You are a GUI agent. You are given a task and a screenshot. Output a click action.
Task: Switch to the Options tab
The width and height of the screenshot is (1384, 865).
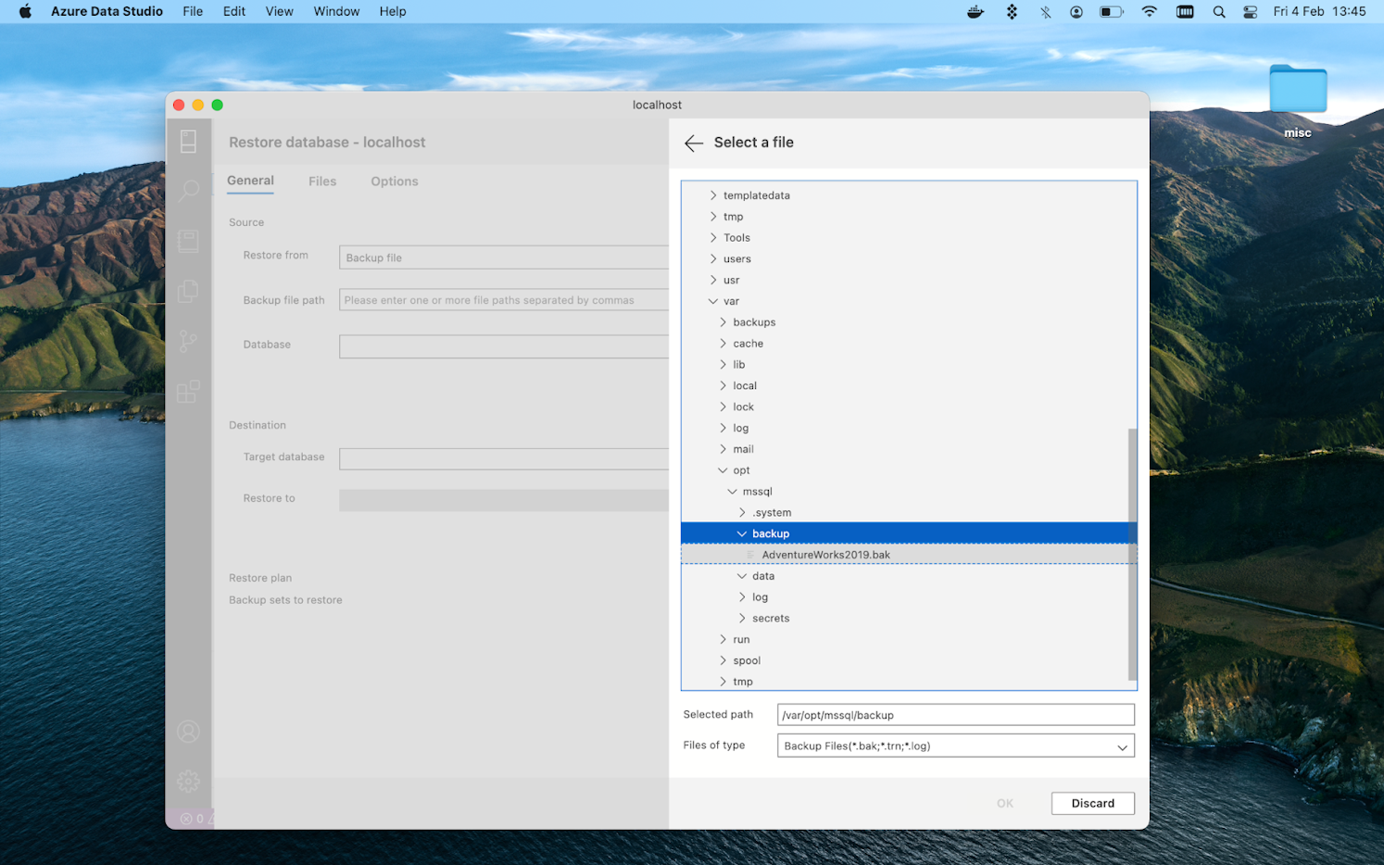(394, 182)
